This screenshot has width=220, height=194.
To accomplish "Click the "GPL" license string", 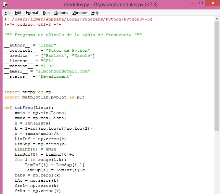I will 47,61.
